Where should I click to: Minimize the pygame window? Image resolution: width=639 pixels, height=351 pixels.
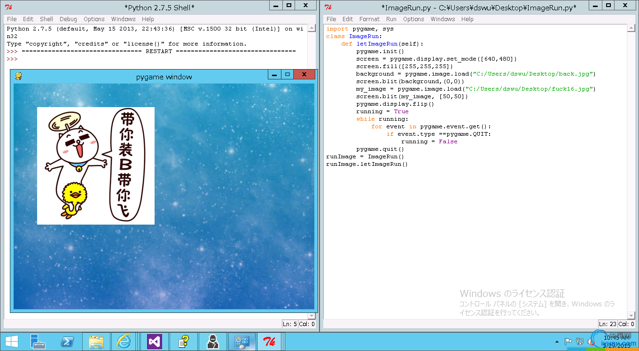coord(274,75)
